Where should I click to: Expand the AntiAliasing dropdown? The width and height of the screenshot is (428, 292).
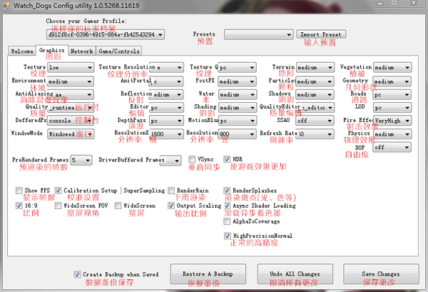(71, 94)
